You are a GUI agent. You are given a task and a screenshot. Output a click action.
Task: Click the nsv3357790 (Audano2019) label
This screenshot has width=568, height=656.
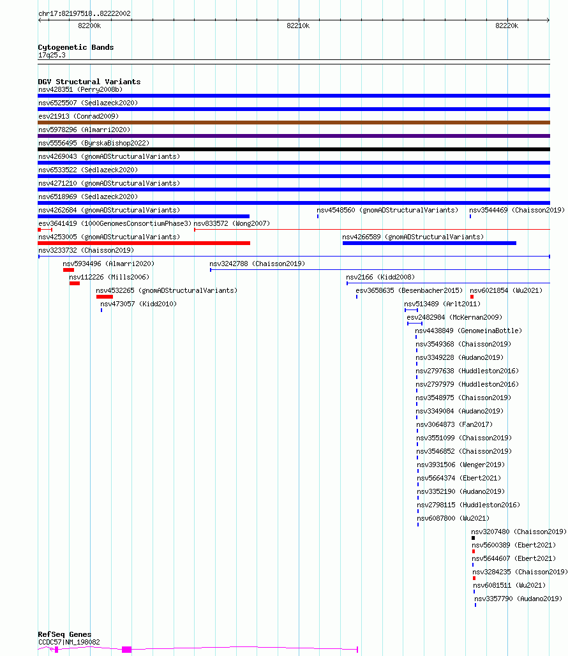(x=518, y=599)
